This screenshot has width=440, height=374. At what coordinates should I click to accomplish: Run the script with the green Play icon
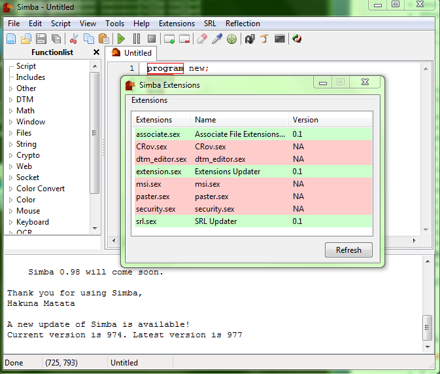(121, 39)
